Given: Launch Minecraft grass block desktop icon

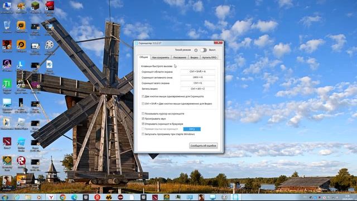Looking at the screenshot, I should (35, 7).
